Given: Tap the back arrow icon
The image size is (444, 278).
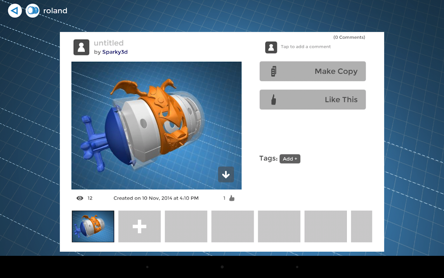Looking at the screenshot, I should 15,11.
